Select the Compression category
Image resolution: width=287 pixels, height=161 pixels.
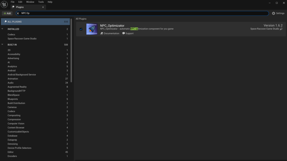coord(35,119)
